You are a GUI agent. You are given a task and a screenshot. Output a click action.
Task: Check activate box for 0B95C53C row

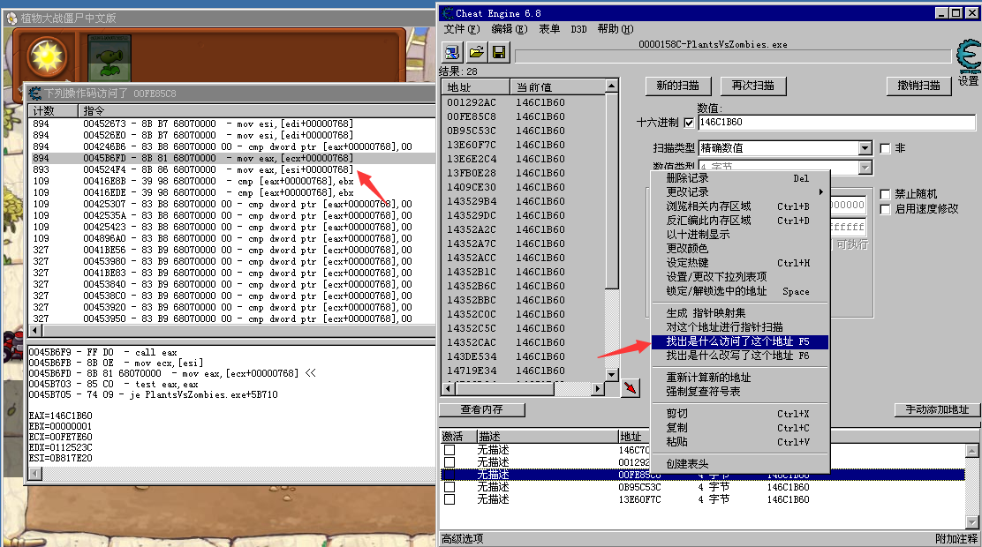tap(449, 487)
